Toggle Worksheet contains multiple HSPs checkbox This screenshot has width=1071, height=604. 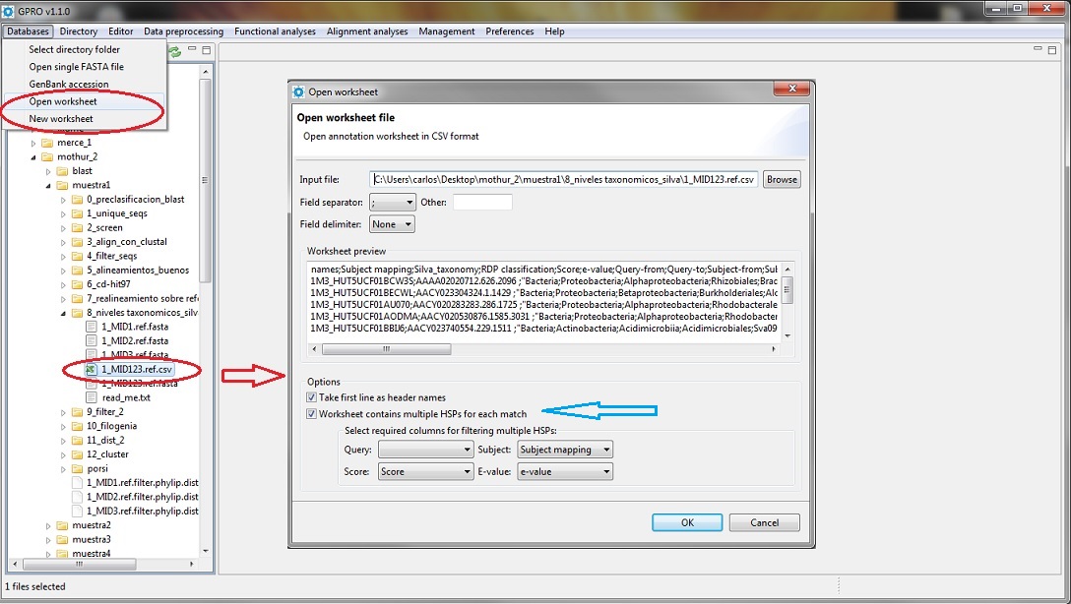(312, 414)
